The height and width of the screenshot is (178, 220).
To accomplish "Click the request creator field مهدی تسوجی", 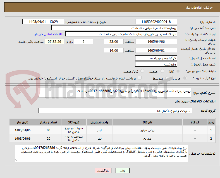I will 121,34.
